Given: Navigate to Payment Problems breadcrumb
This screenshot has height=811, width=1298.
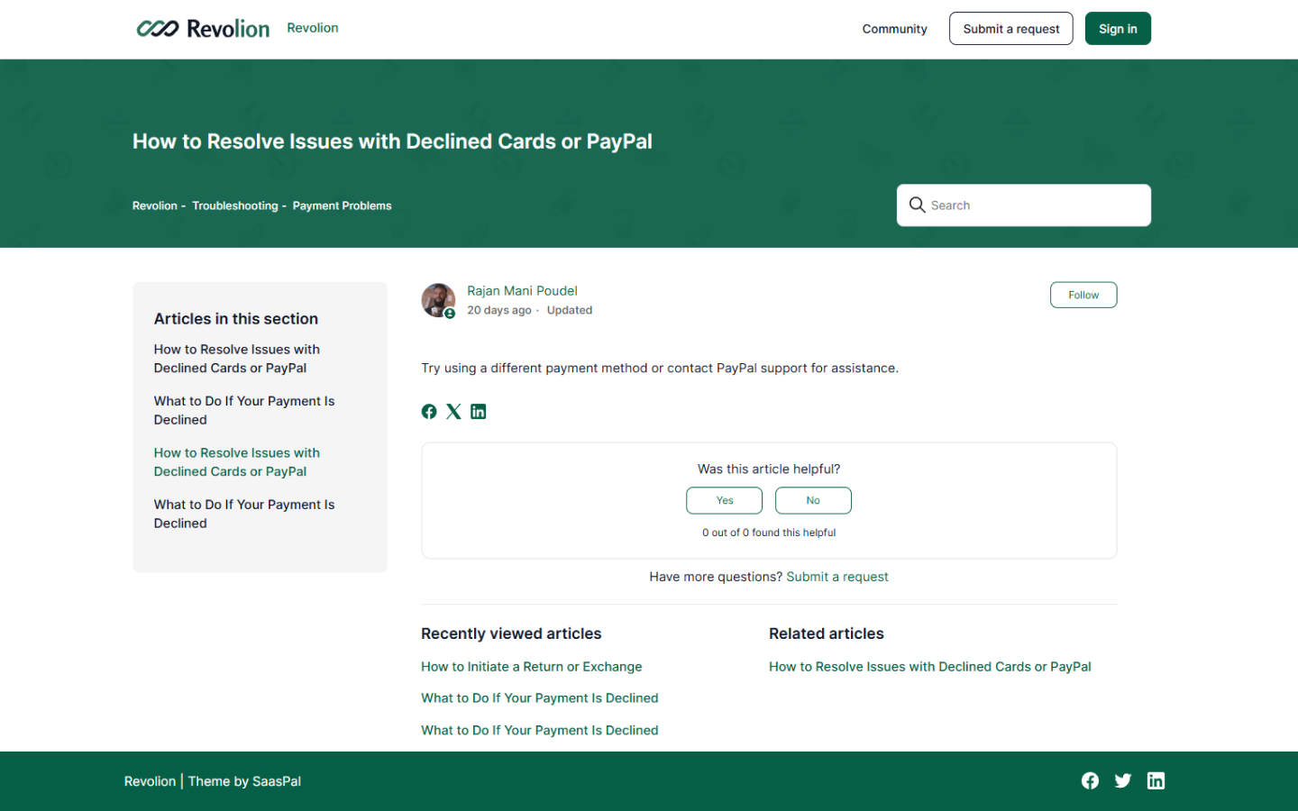Looking at the screenshot, I should [x=342, y=205].
